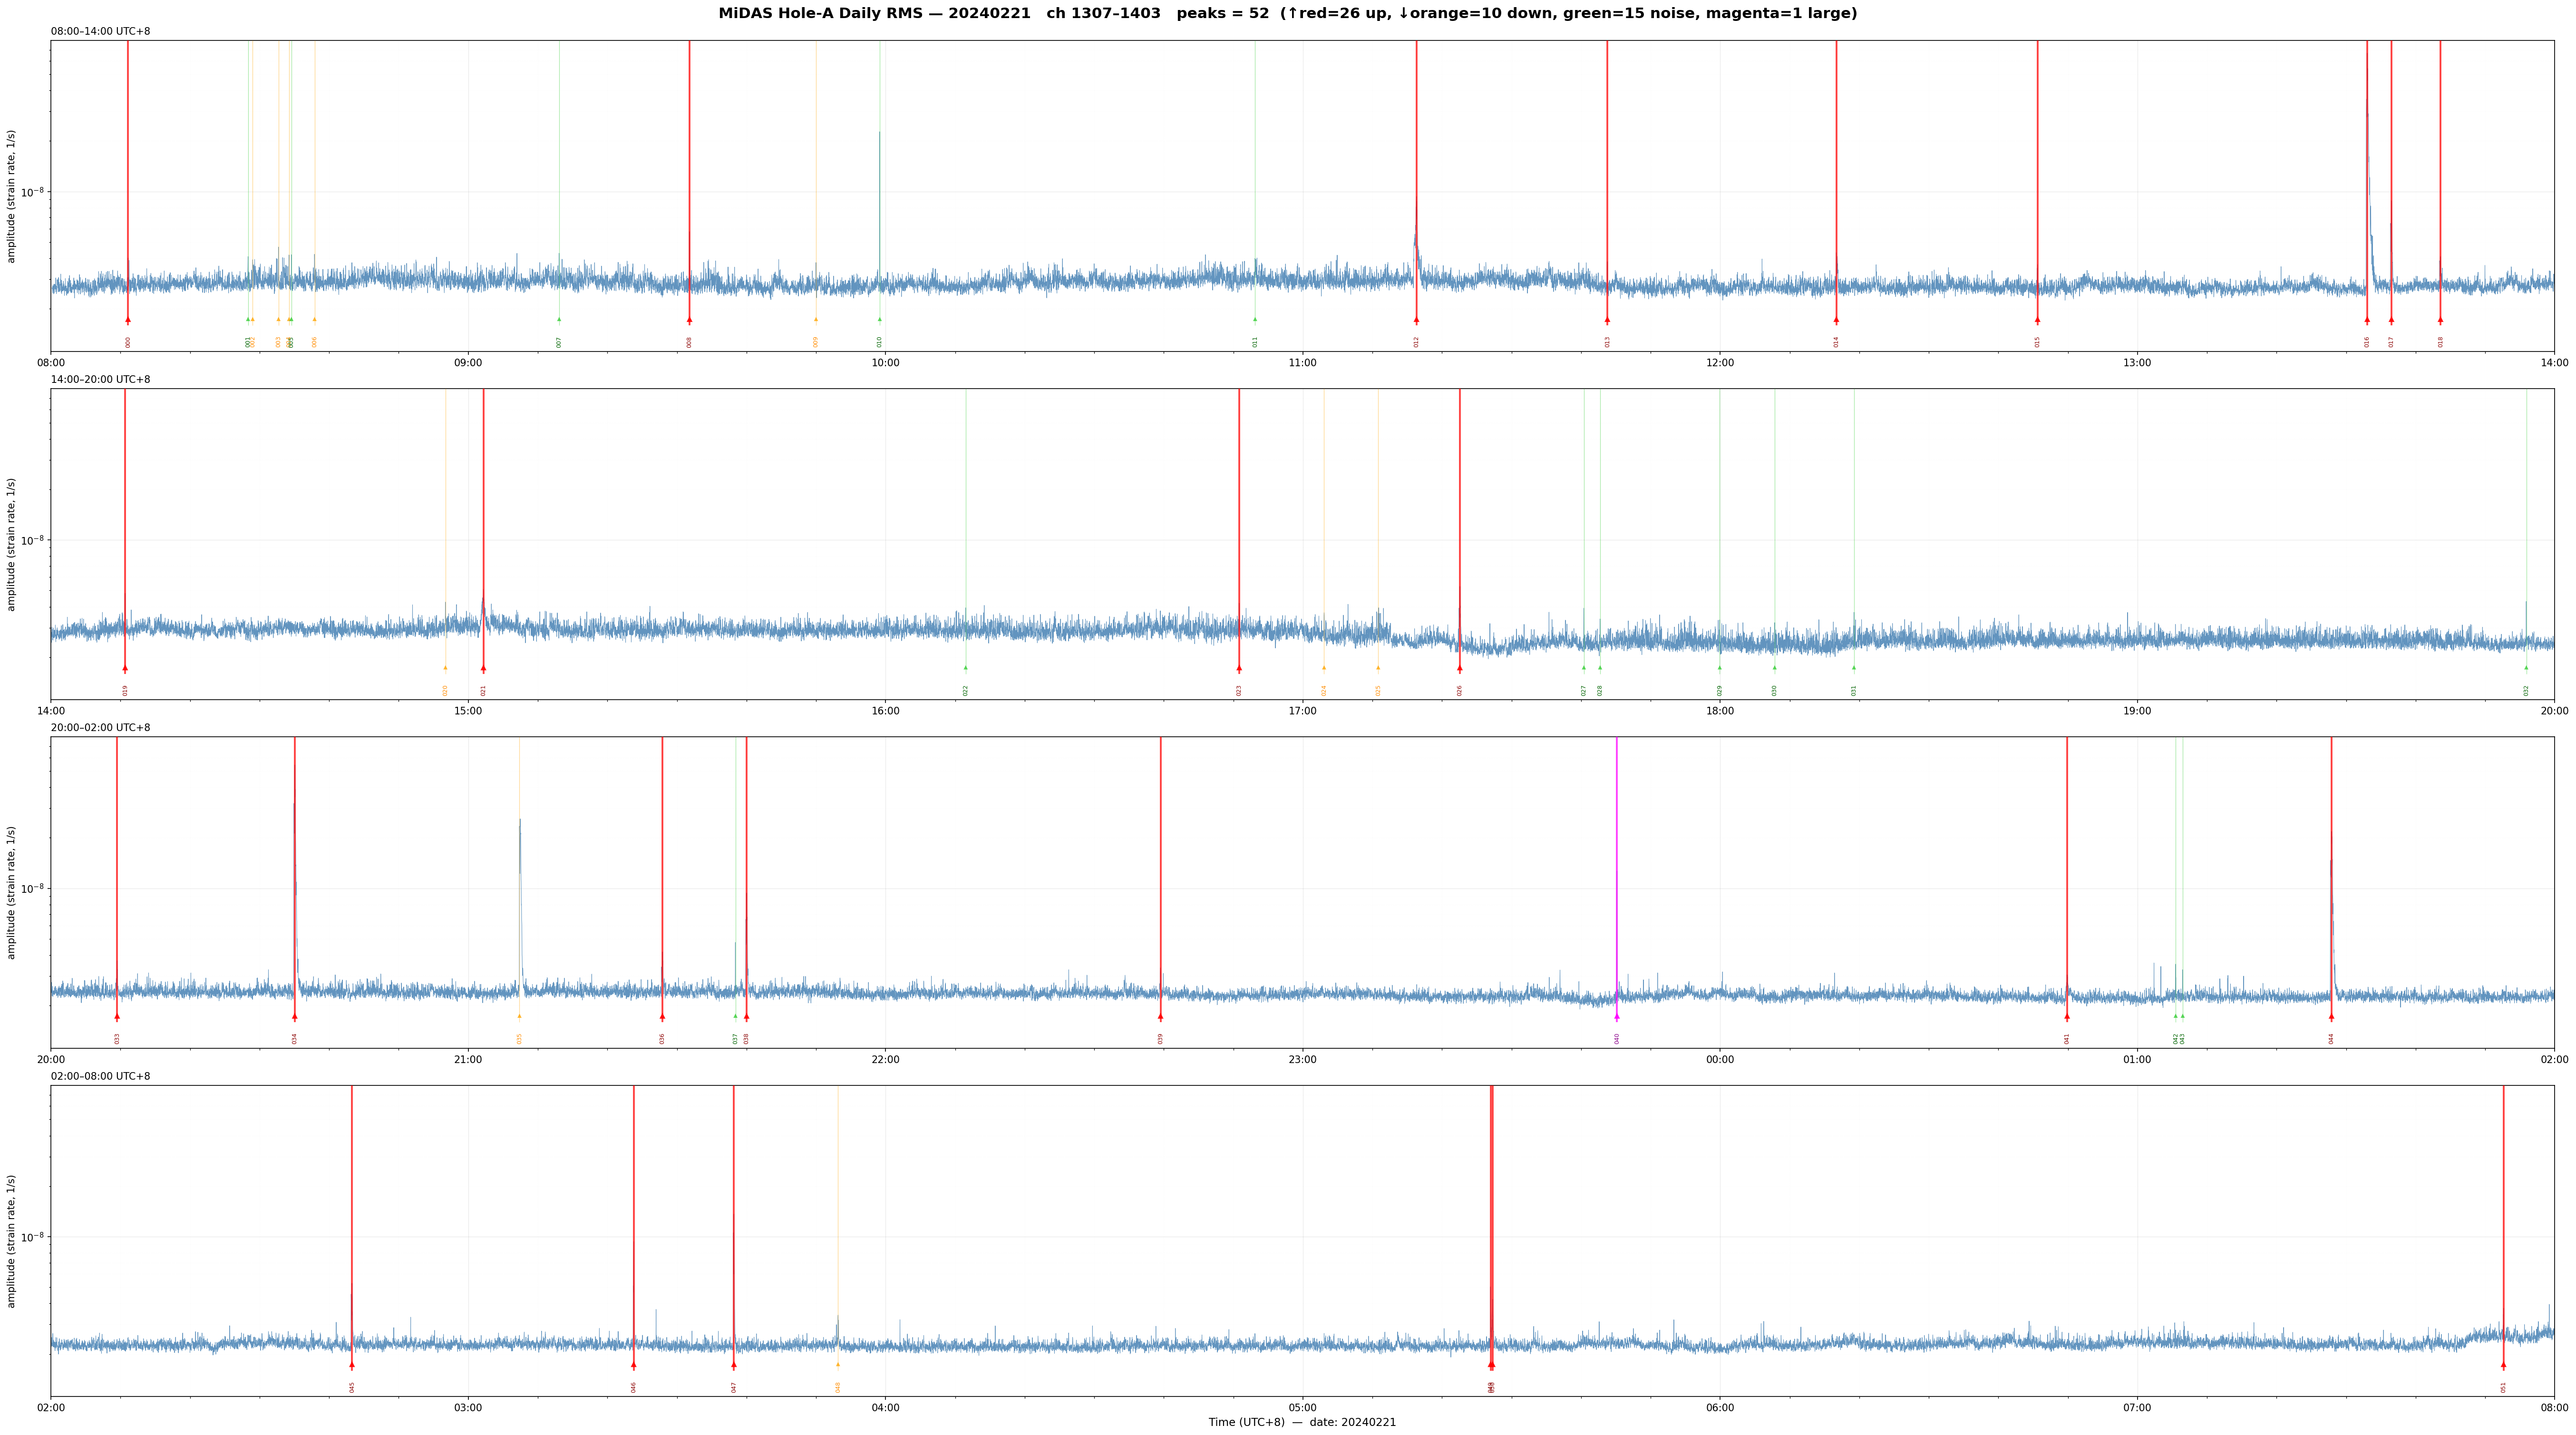
Task: Click the red peak marker labeled 036
Action: [662, 1017]
